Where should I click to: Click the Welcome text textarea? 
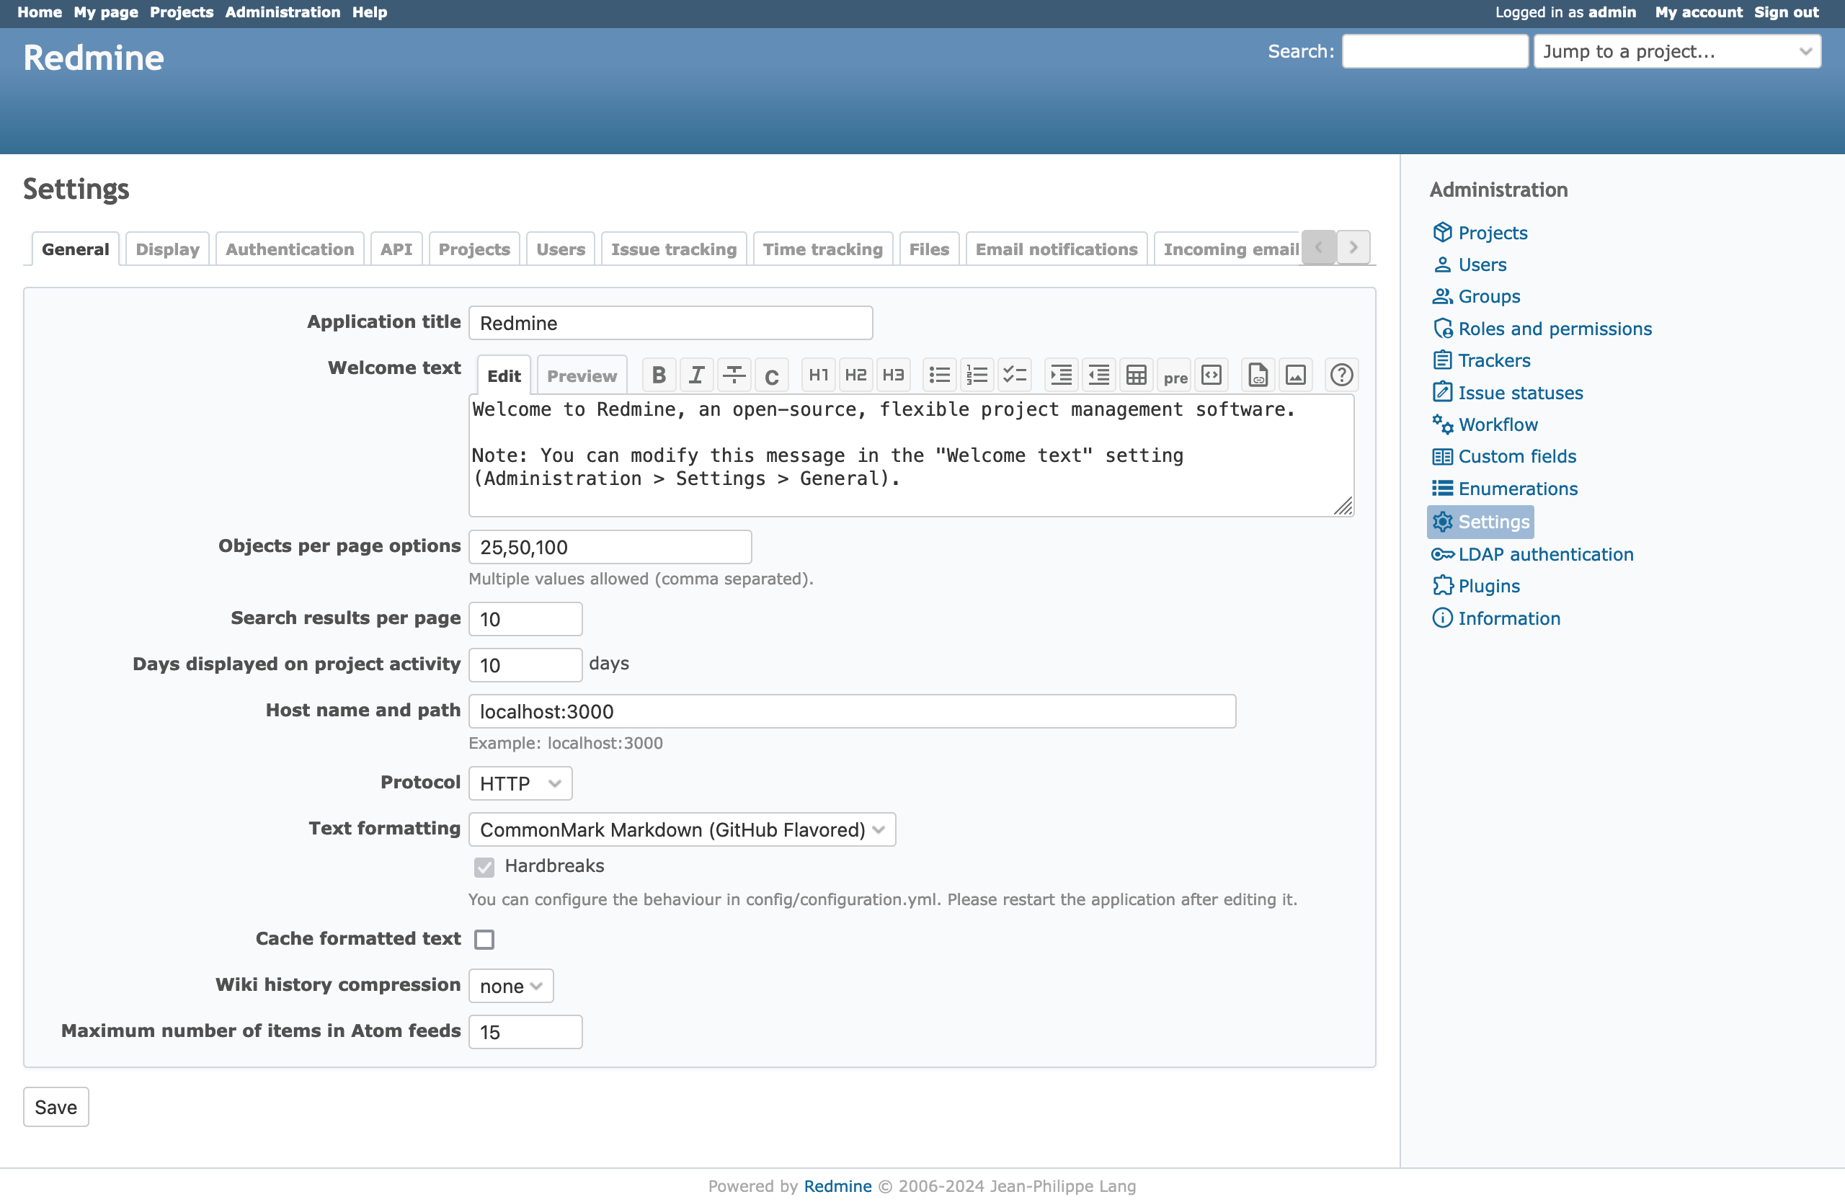(x=911, y=455)
